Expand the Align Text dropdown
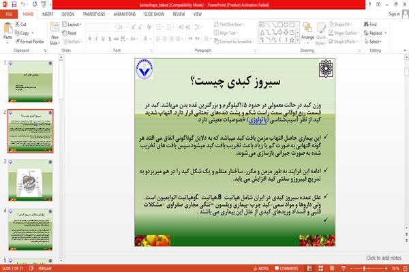Viewport: 409px width, 272px height. tap(226, 33)
